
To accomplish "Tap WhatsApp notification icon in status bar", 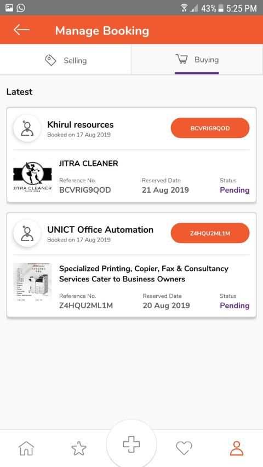I will (21, 8).
